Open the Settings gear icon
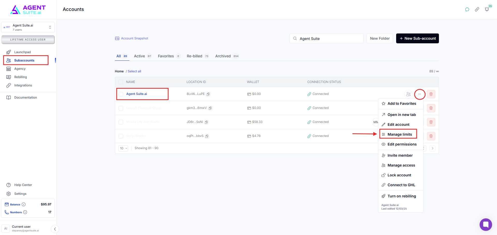497x235 pixels. tap(9, 194)
